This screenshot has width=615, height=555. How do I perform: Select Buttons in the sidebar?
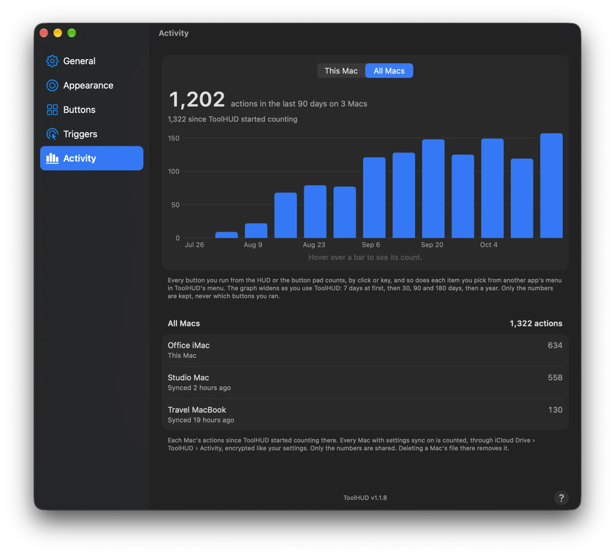pyautogui.click(x=91, y=110)
